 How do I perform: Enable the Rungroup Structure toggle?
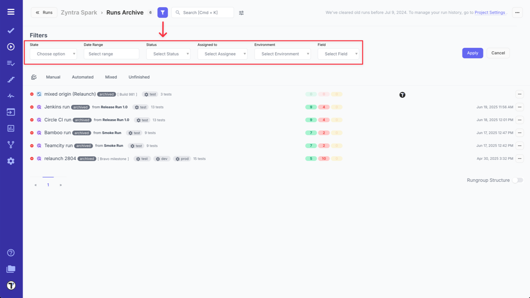517,180
